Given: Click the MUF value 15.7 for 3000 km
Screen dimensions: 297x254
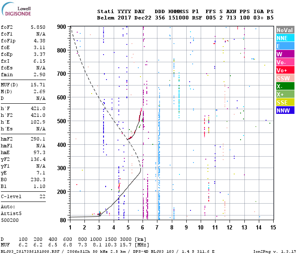Looking at the screenshot, I should tap(126, 245).
